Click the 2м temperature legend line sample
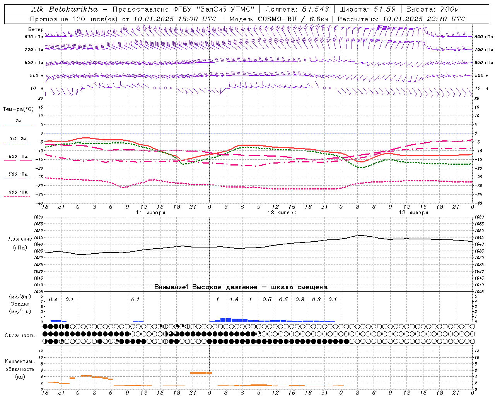This screenshot has width=495, height=396. coord(18,125)
